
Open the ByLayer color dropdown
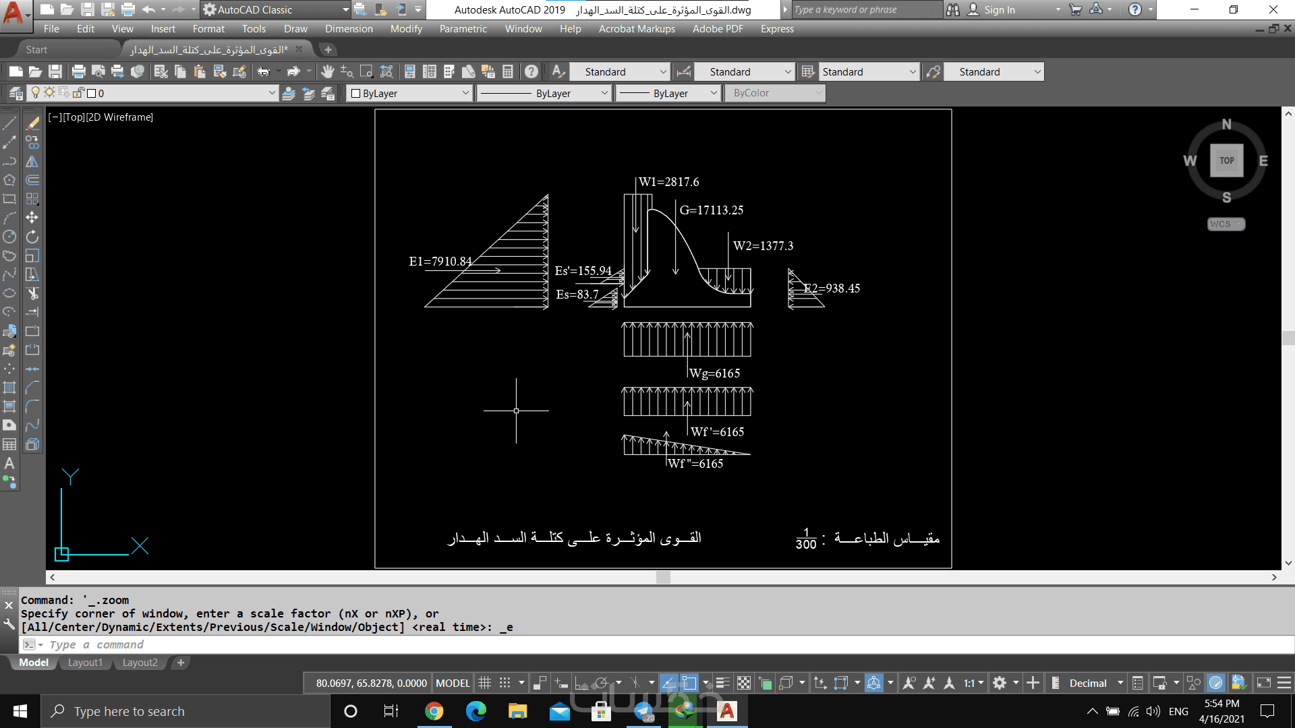coord(465,93)
